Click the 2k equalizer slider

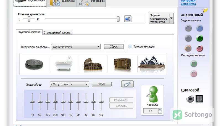point(78,102)
